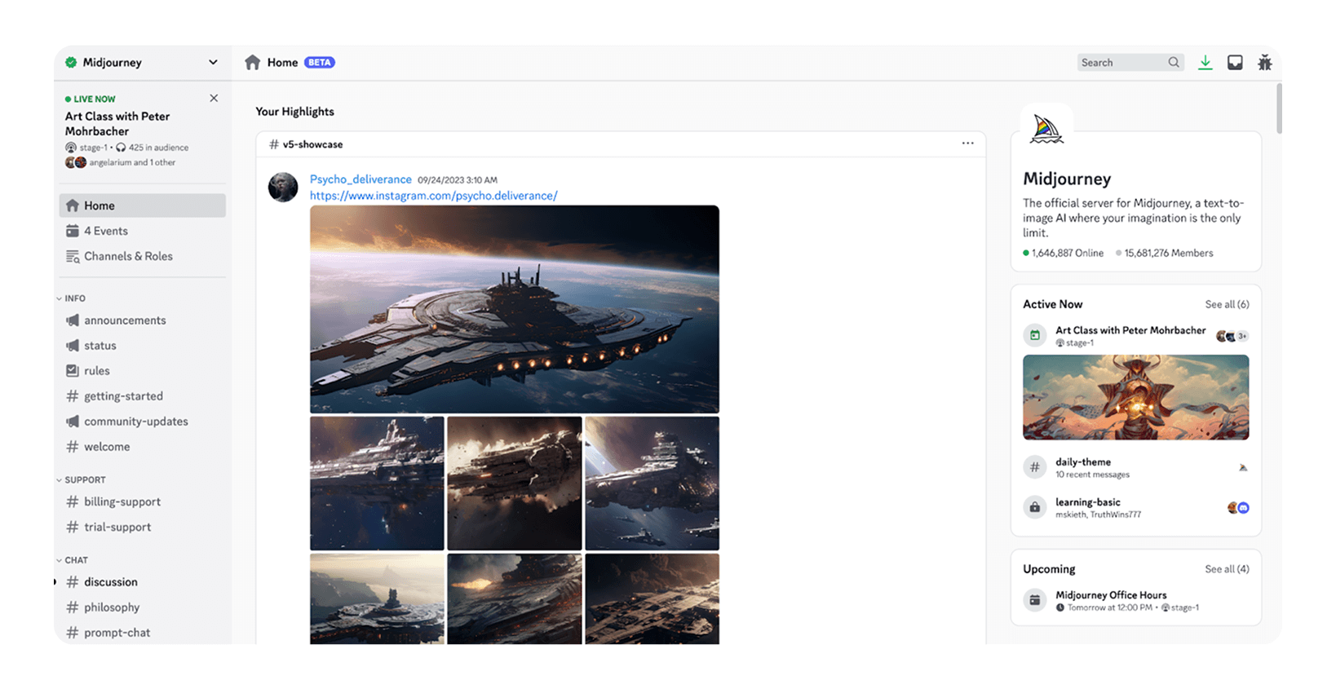The width and height of the screenshot is (1336, 689).
Task: Click the calendar icon beside Midjourney Office Hours
Action: coord(1034,600)
